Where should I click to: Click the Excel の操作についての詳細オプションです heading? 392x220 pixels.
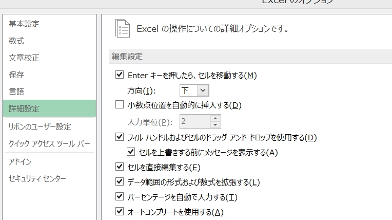(x=213, y=29)
